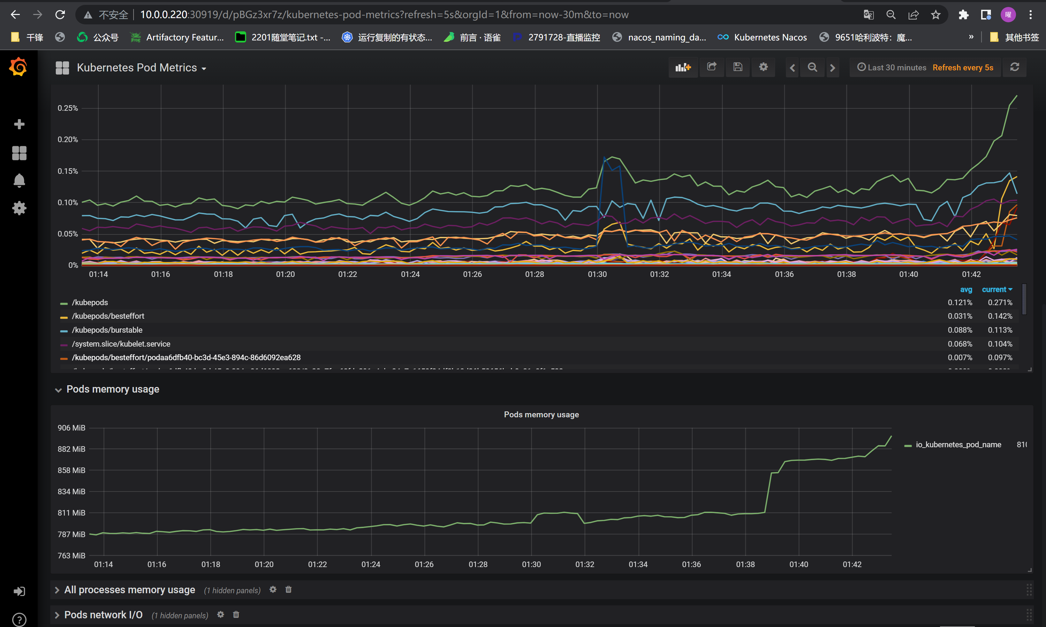
Task: Click the browser share page icon
Action: [913, 15]
